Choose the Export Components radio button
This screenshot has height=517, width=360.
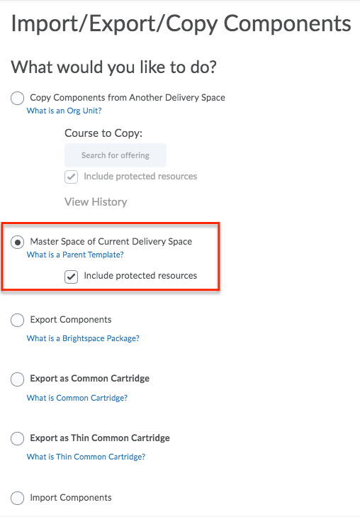click(x=17, y=320)
